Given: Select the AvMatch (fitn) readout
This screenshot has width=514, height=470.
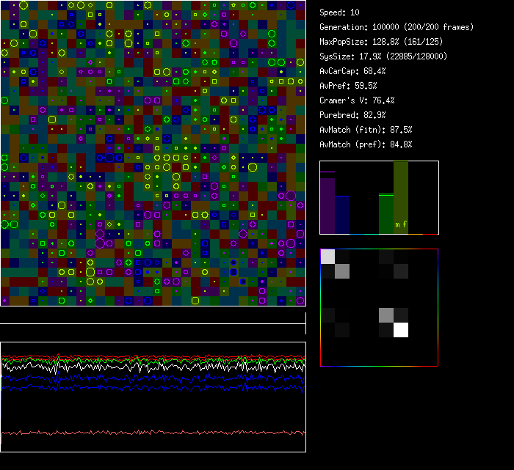Looking at the screenshot, I should click(x=366, y=130).
